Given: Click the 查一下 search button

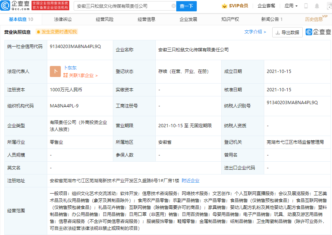Looking at the screenshot, I should [187, 6].
